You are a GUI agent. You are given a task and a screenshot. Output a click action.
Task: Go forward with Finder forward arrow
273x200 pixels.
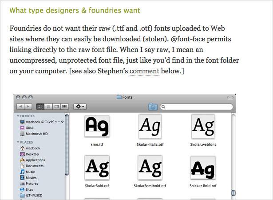coord(28,107)
